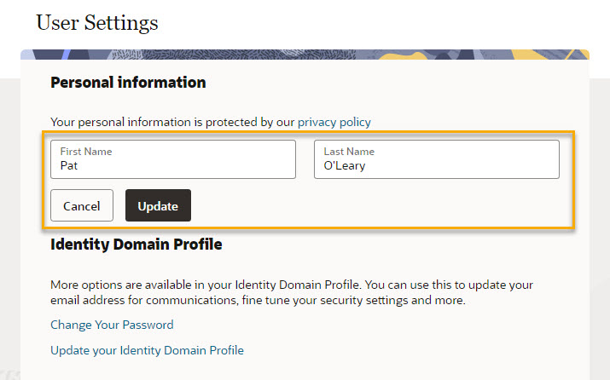Viewport: 610px width, 380px height.
Task: Place cursor on the name value Pat
Action: point(69,165)
